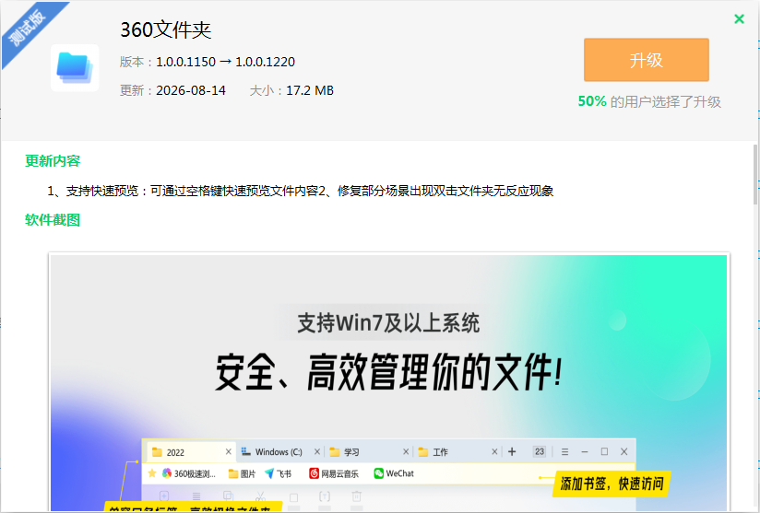Close the 学习 tab via its X
The image size is (760, 513).
(406, 451)
